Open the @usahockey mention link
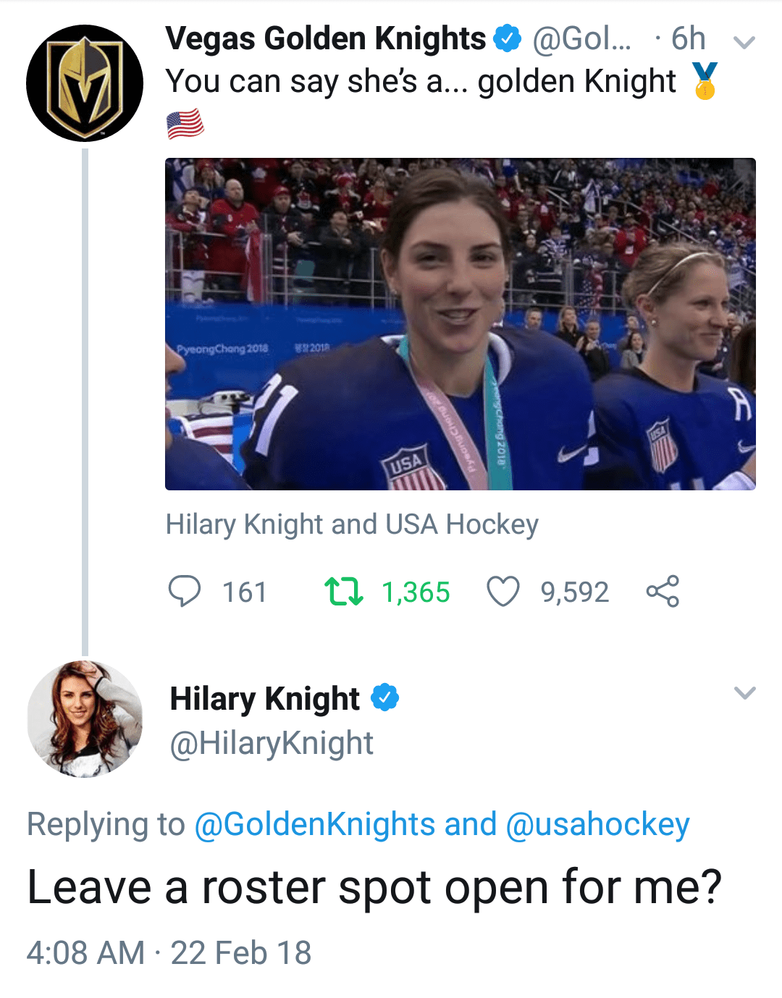782x998 pixels. pyautogui.click(x=597, y=824)
